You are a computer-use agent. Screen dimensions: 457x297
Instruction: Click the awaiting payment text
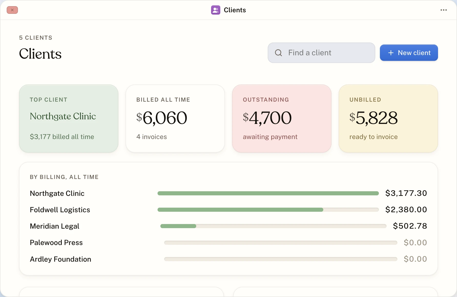270,137
